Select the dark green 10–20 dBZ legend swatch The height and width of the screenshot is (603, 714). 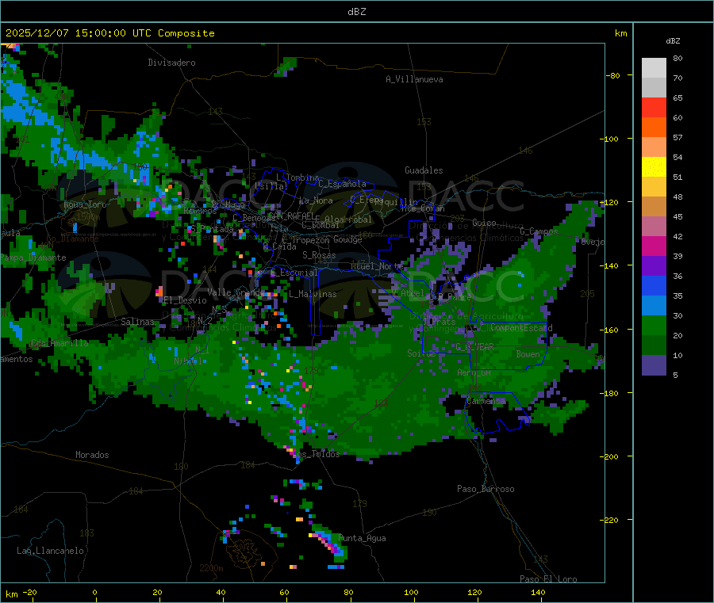pyautogui.click(x=654, y=345)
